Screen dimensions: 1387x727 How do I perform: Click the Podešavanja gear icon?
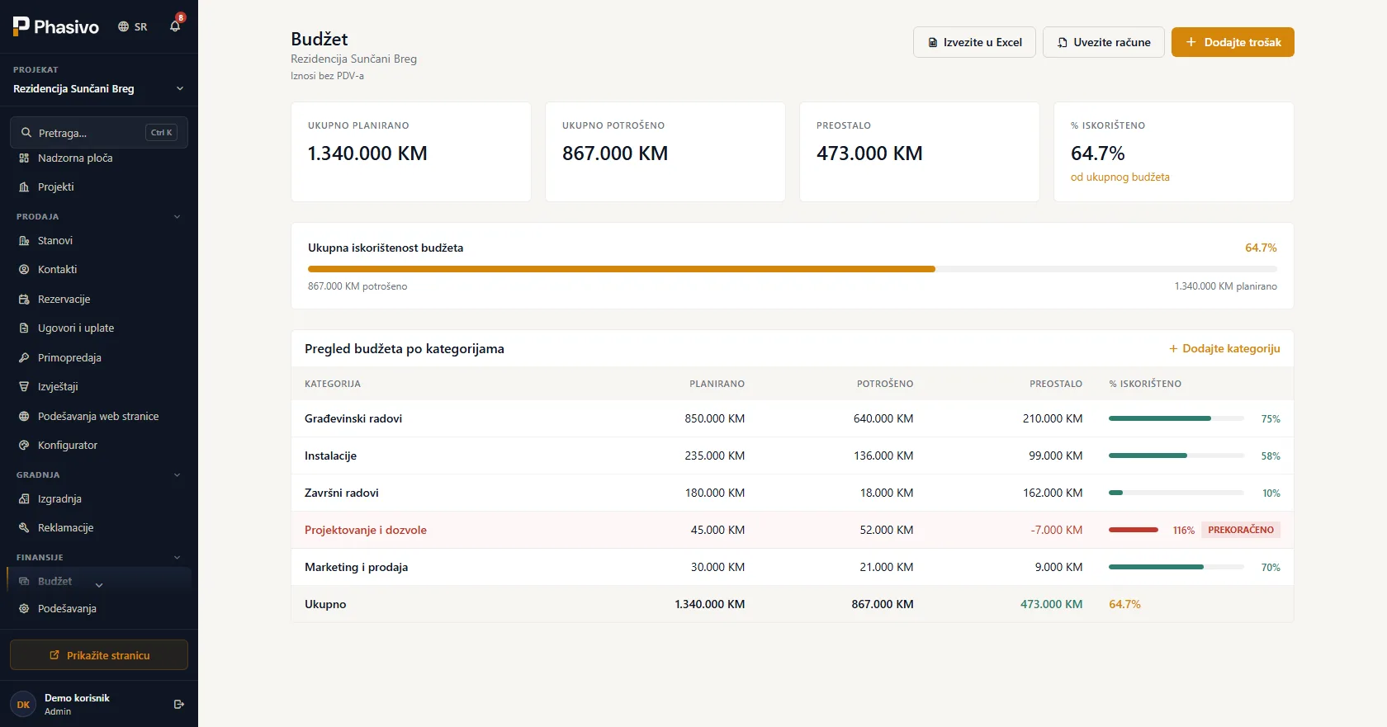24,608
